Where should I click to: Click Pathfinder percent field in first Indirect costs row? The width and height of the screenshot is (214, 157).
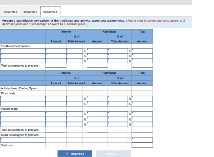click(x=118, y=114)
